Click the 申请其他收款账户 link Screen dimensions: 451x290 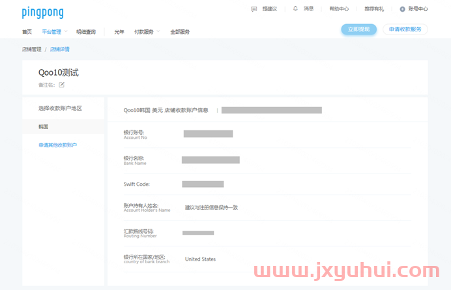[57, 145]
